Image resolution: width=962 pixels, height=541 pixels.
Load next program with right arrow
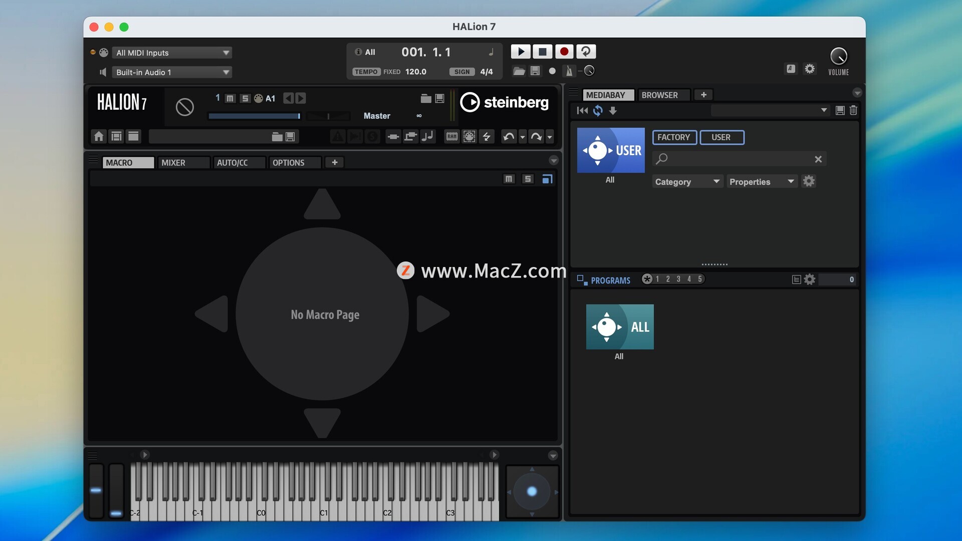pyautogui.click(x=301, y=98)
